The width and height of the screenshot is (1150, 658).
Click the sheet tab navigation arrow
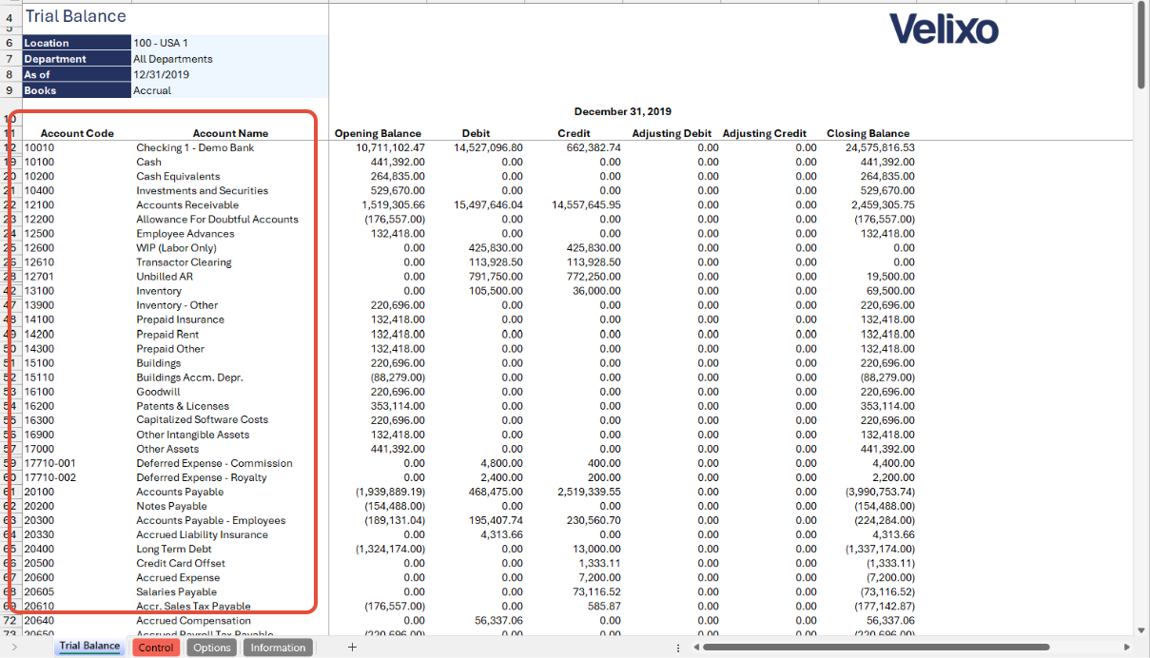pyautogui.click(x=13, y=648)
